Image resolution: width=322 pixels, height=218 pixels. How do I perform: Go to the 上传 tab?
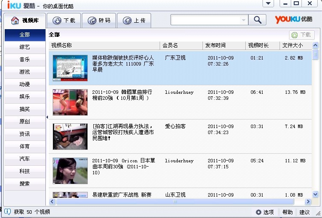[134, 21]
